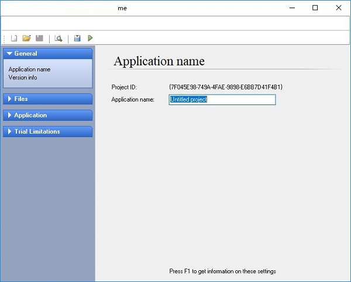The image size is (351, 282).
Task: Maximize the application window
Action: point(315,8)
